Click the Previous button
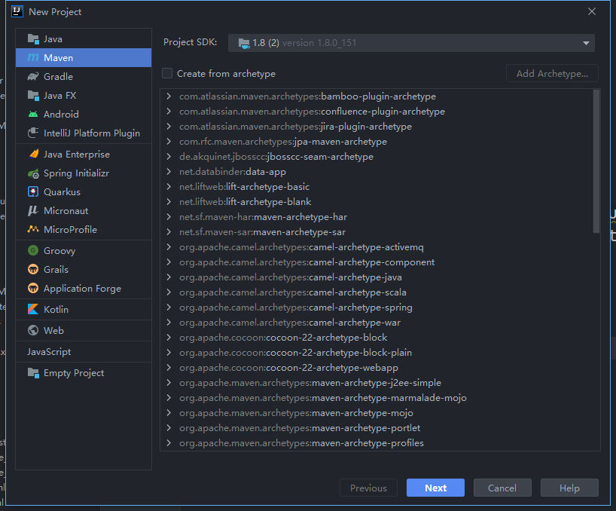616x511 pixels. tap(368, 488)
